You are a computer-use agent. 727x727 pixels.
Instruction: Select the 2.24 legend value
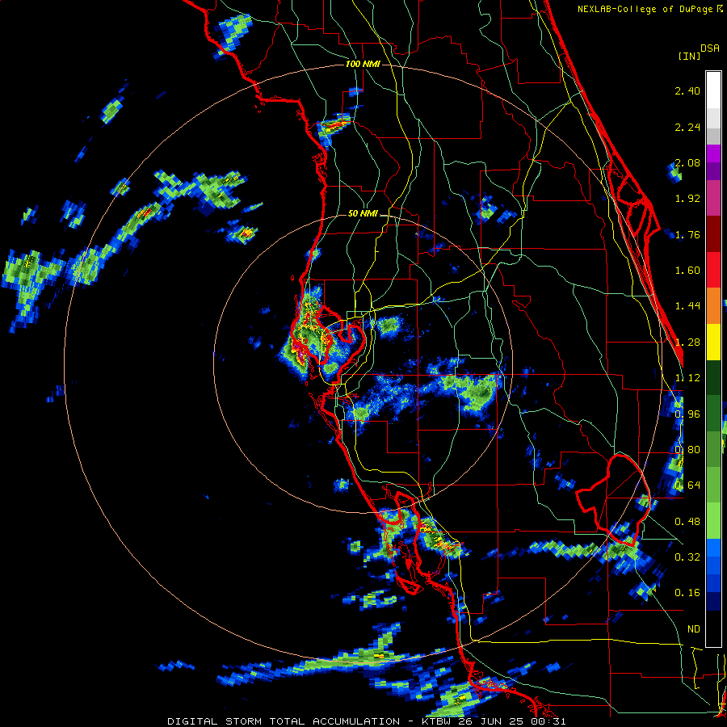click(687, 127)
